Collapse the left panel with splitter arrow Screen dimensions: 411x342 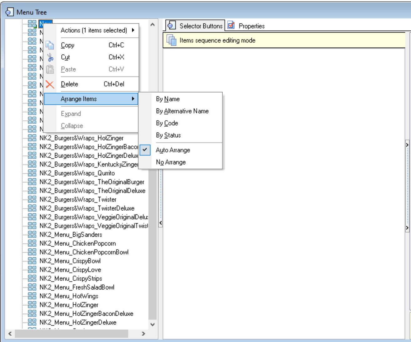click(x=160, y=223)
